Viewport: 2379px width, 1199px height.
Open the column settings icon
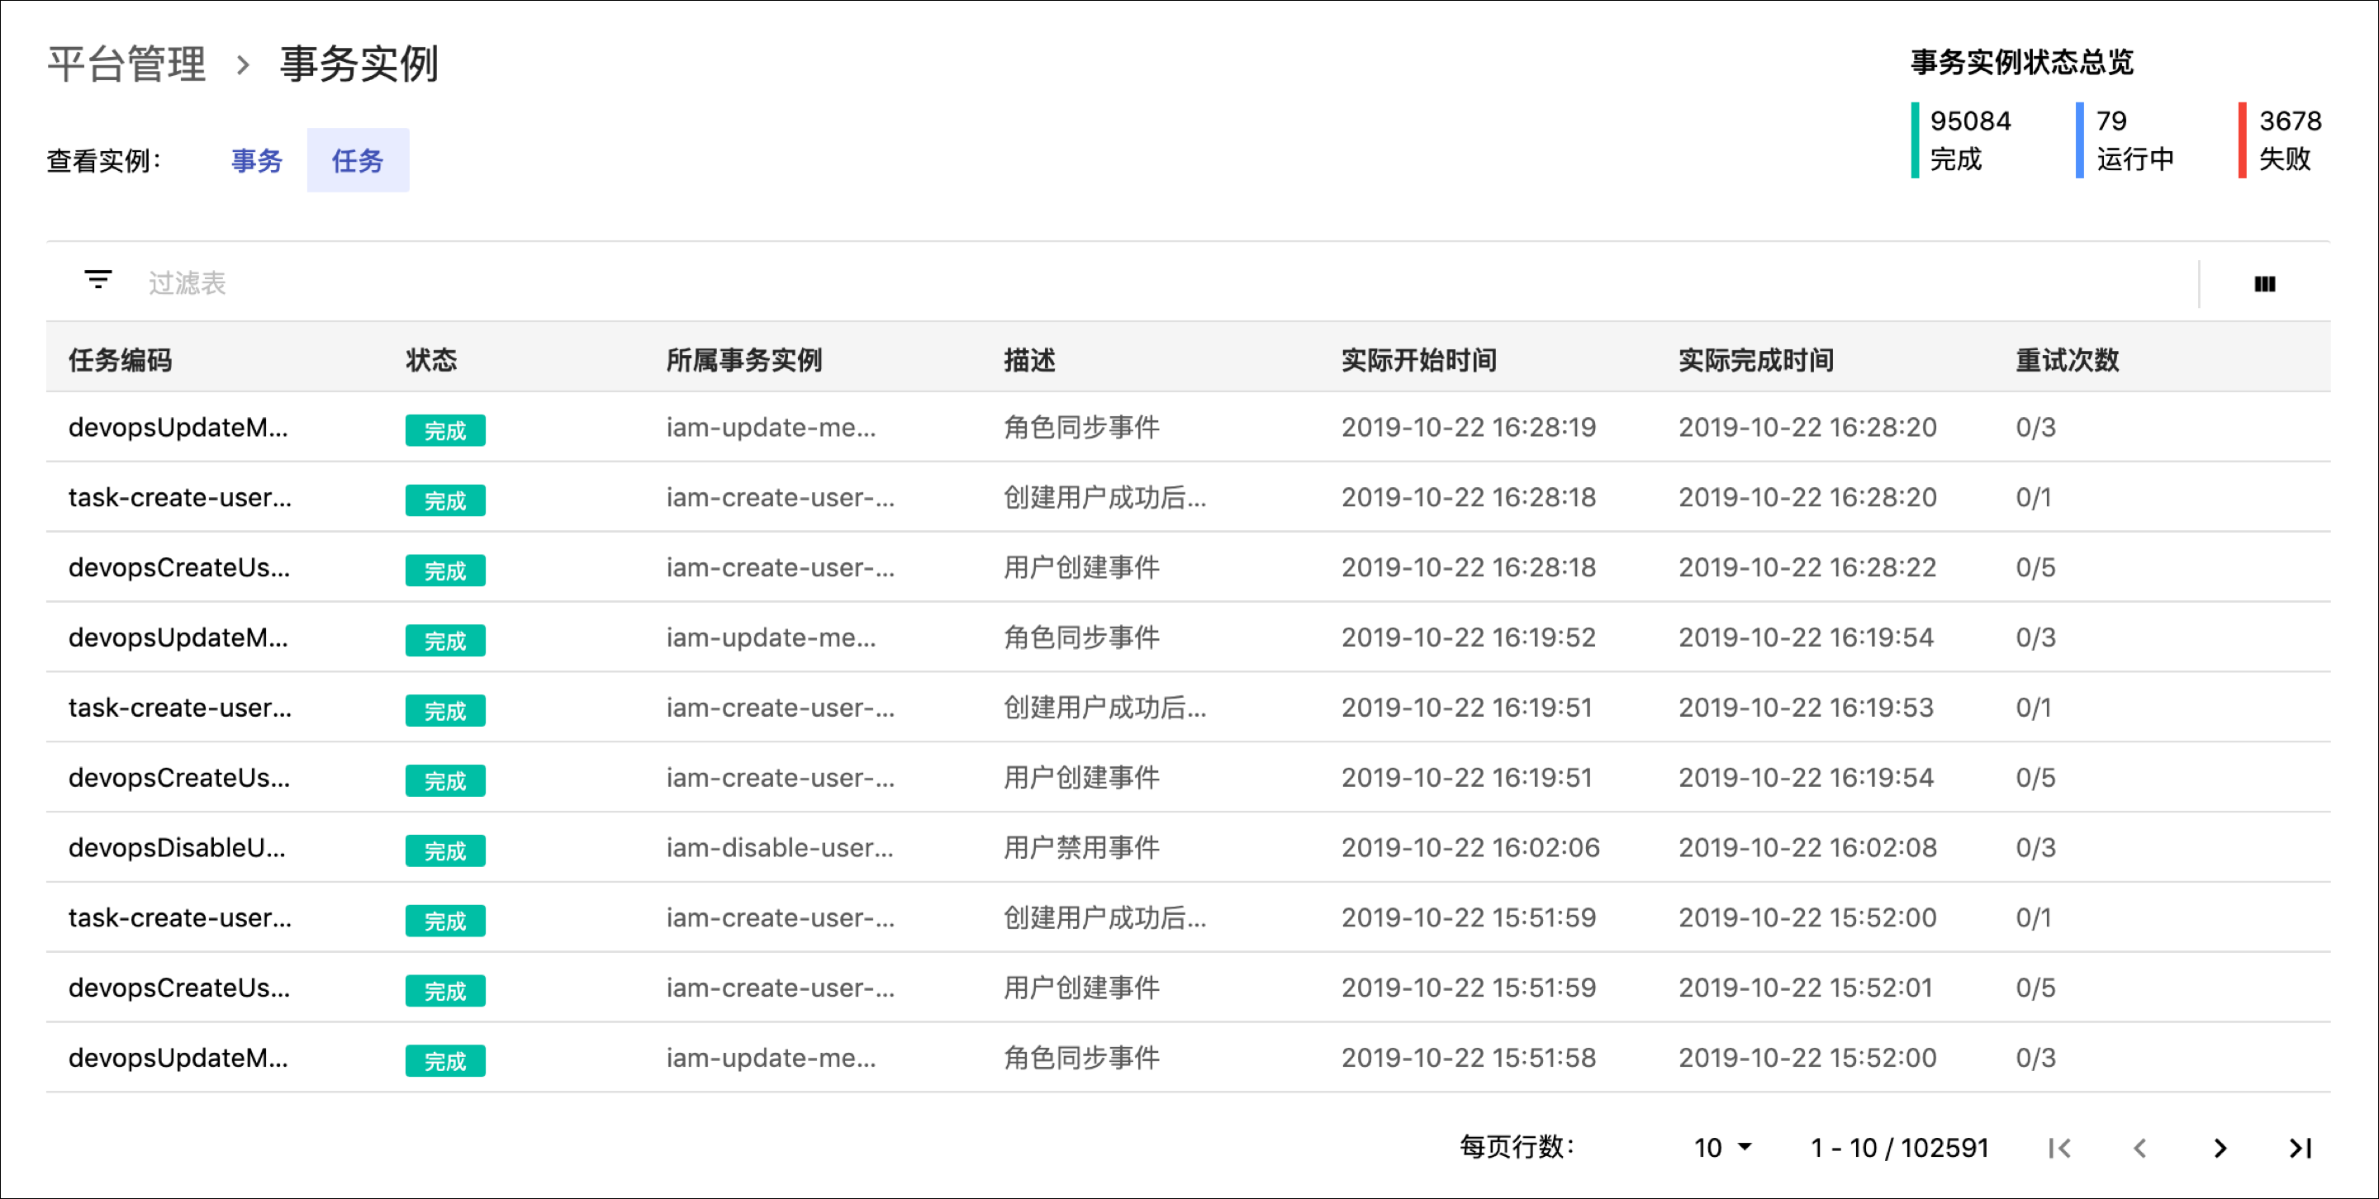click(2264, 283)
